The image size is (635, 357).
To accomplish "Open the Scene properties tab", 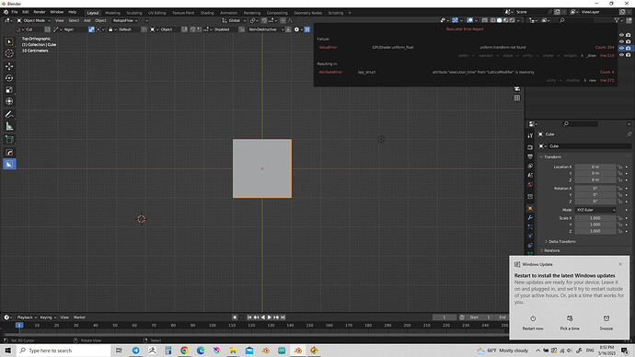I will click(530, 175).
